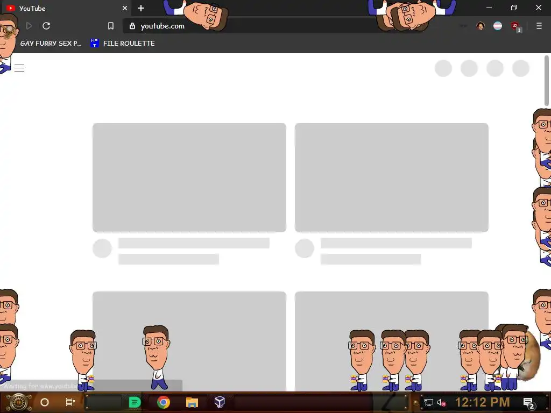Click the network icon in system tray
The image size is (551, 413).
click(429, 402)
